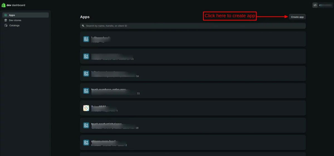Click the Dev stores storefront icon
334x156 pixels.
pyautogui.click(x=6, y=20)
